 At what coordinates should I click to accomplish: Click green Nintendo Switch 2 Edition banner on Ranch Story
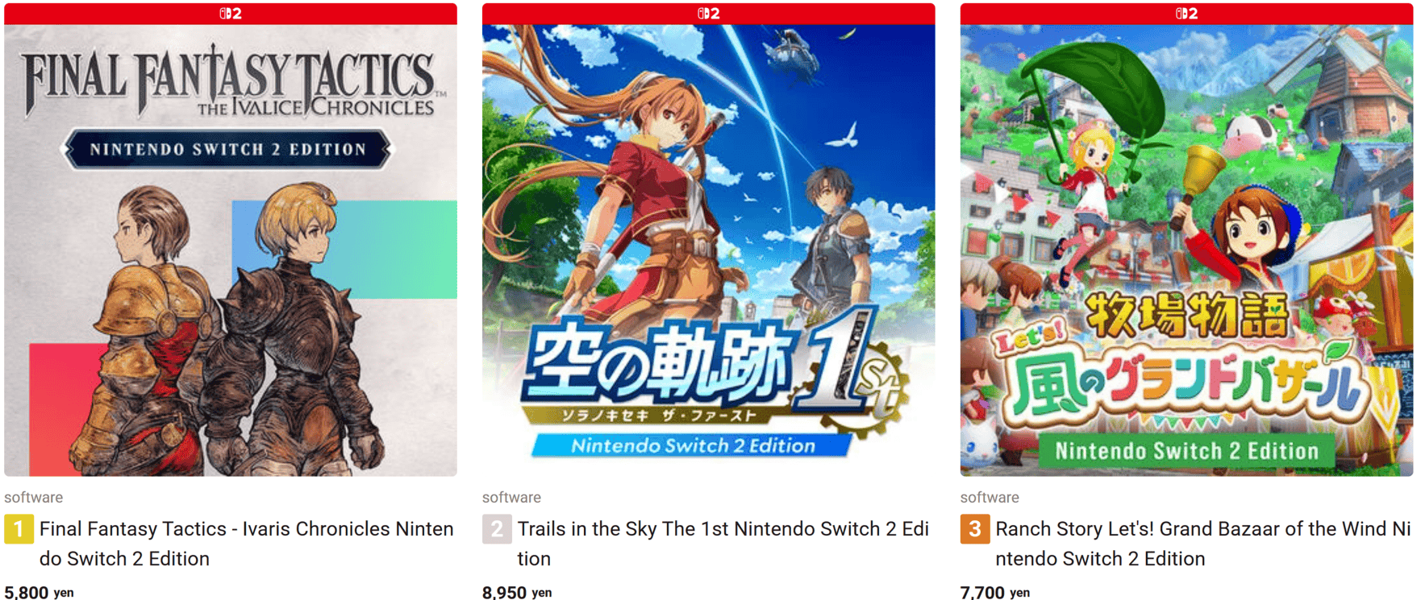click(x=1186, y=451)
